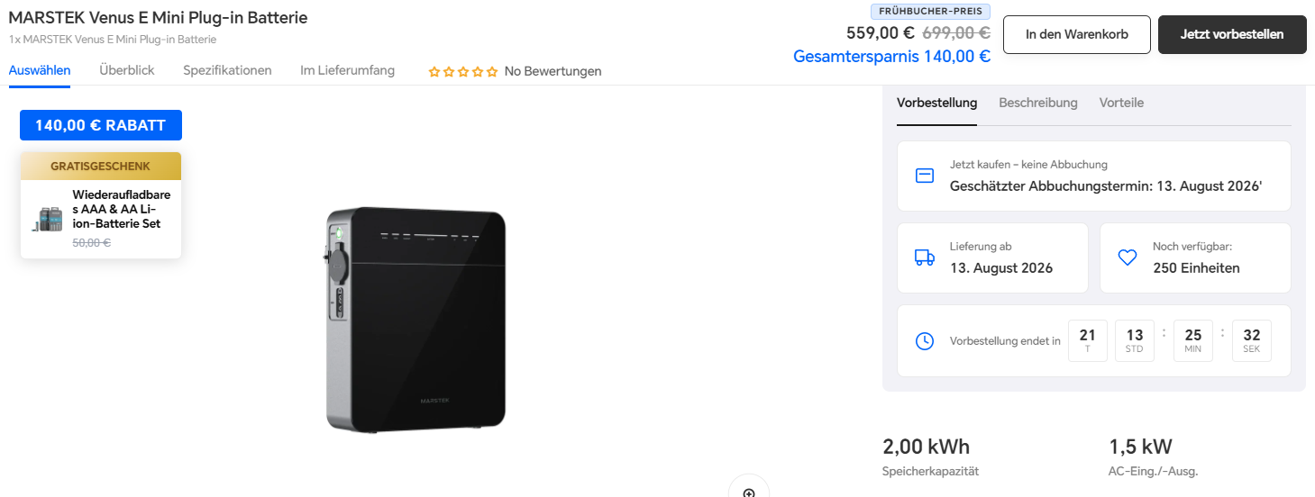Click the credit card icon in payment info
The image size is (1315, 497).
pos(925,176)
